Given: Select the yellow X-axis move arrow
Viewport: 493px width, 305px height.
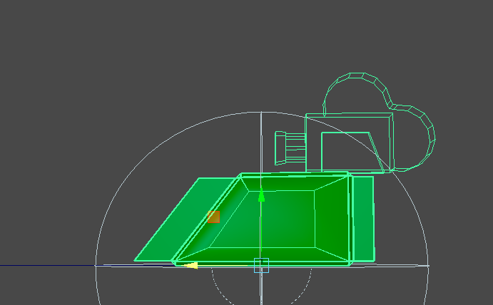Looking at the screenshot, I should point(191,265).
